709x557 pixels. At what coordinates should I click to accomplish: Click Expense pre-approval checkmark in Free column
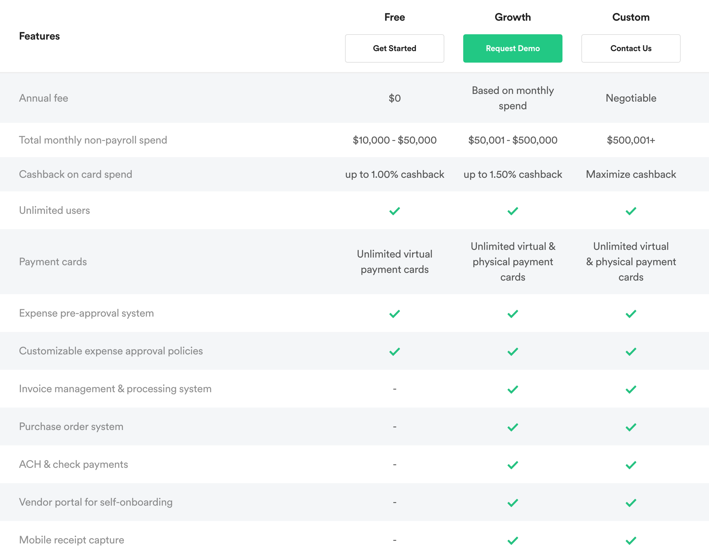point(394,314)
